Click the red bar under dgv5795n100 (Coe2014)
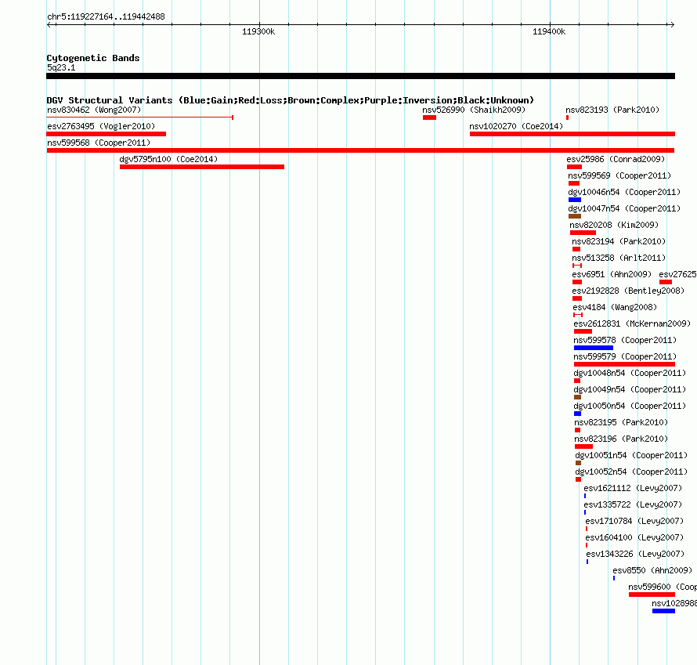The height and width of the screenshot is (665, 697). [x=202, y=167]
